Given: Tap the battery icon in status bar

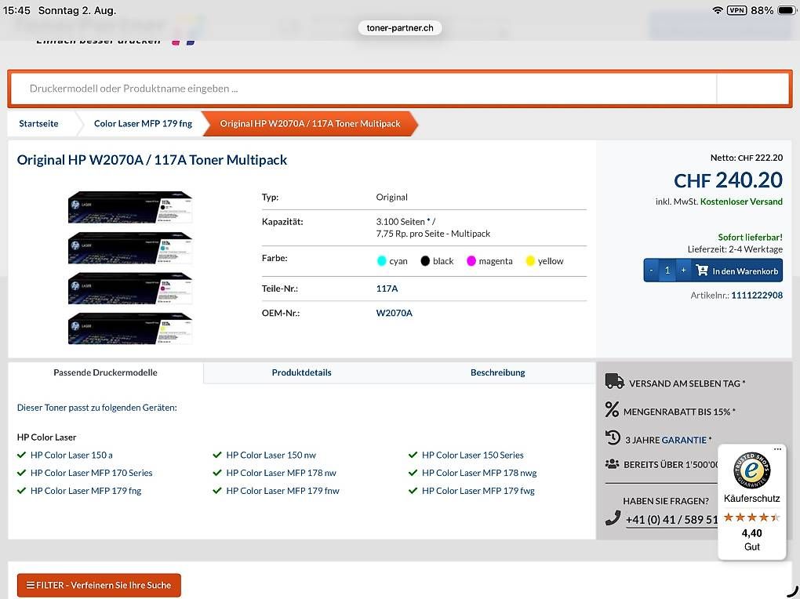Looking at the screenshot, I should click(x=786, y=10).
